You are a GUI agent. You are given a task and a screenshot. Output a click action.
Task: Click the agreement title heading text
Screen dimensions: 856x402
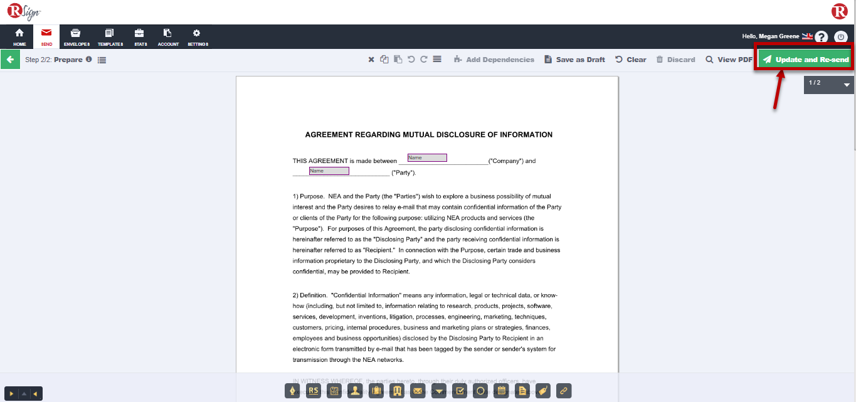429,134
